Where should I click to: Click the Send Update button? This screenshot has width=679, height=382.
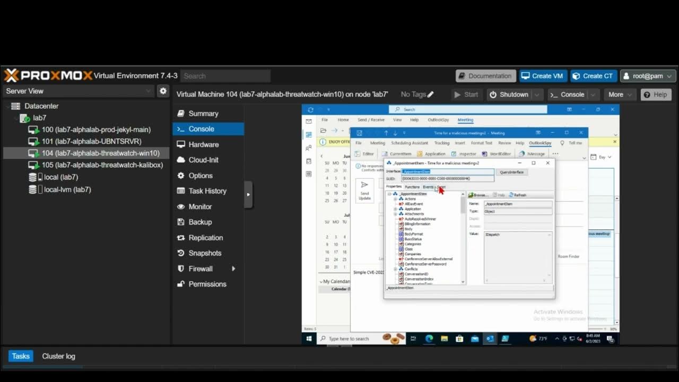(x=364, y=190)
